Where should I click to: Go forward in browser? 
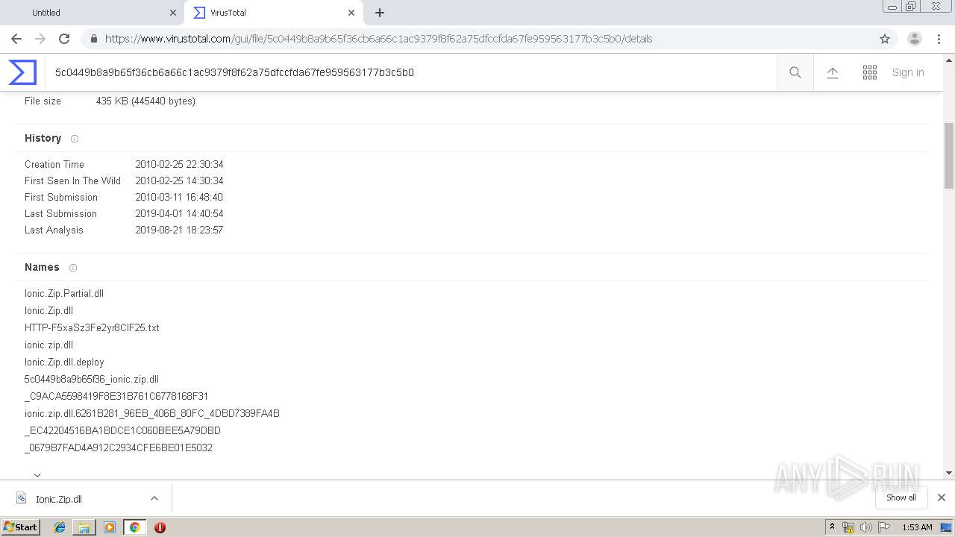40,39
